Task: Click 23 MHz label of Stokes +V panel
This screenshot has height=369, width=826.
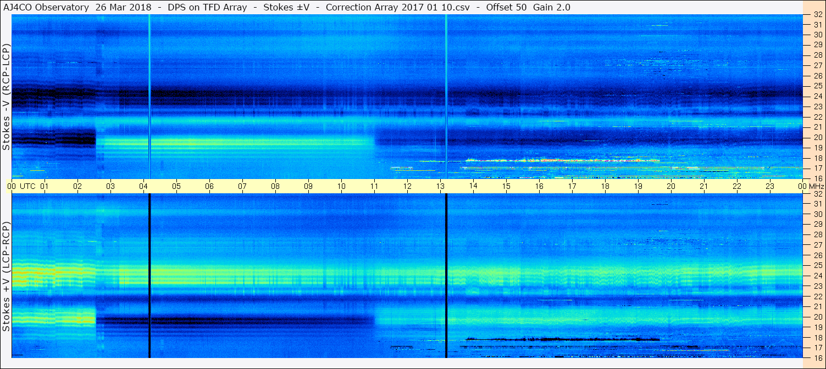Action: [817, 286]
